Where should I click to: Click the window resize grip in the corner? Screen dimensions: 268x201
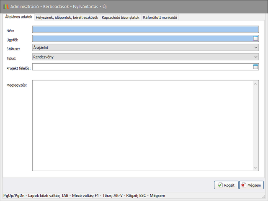point(265,198)
